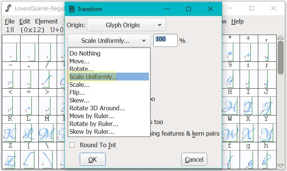The height and width of the screenshot is (171, 287).
Task: Select 'Flip...' transform option
Action: tap(77, 92)
